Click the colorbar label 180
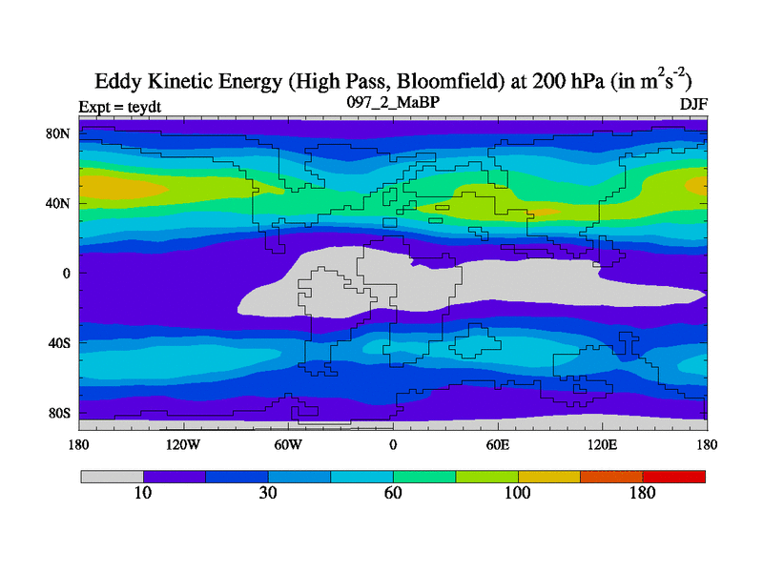 (x=643, y=493)
